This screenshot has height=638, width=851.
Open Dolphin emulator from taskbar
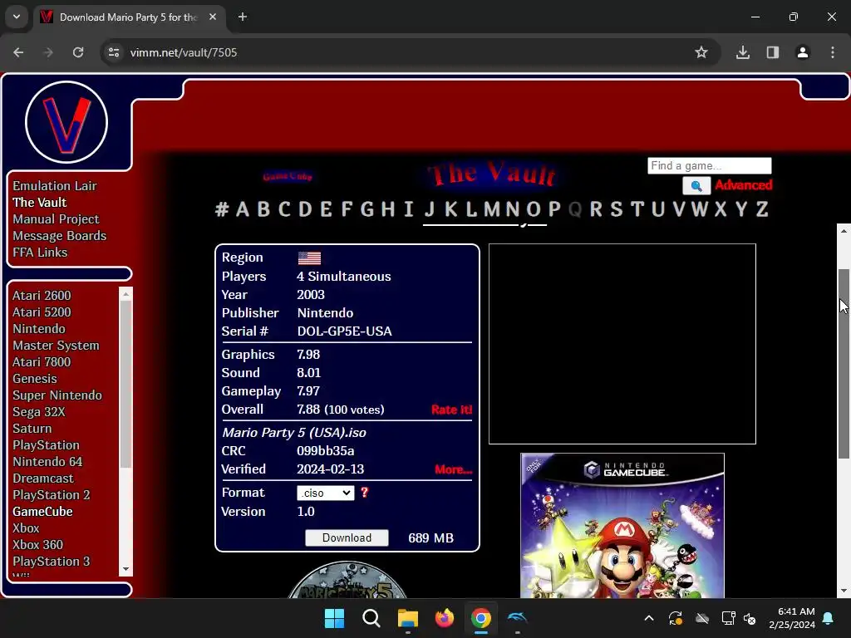(x=517, y=618)
